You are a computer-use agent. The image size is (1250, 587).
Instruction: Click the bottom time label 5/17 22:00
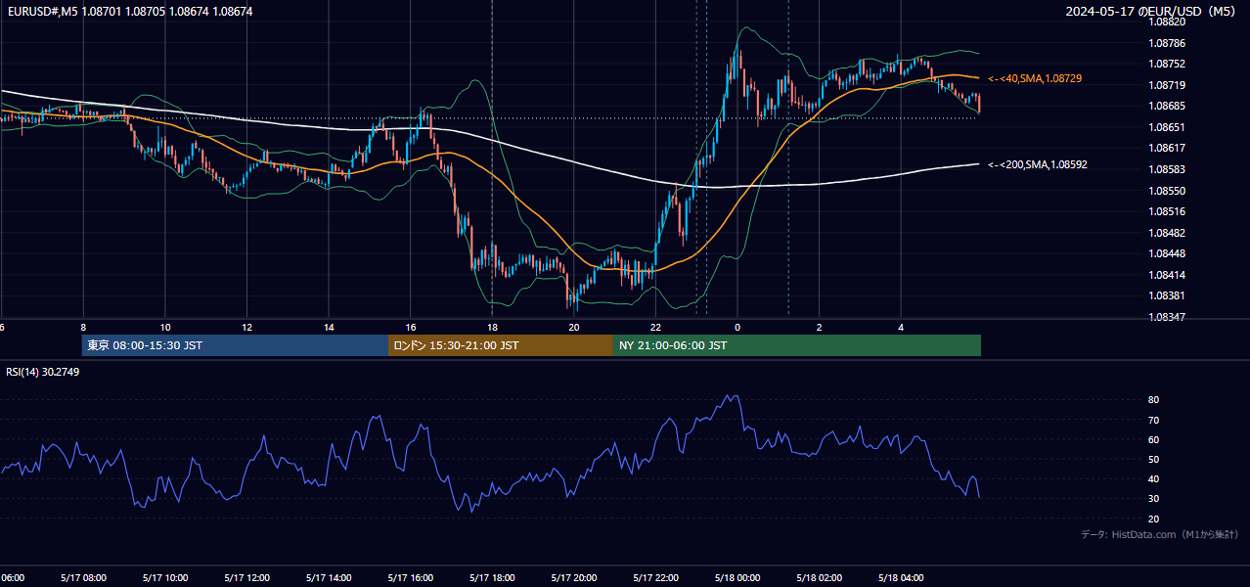coord(656,578)
